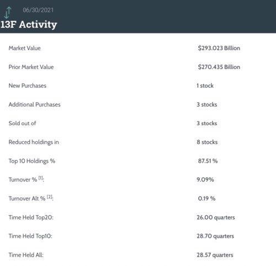This screenshot has width=276, height=266.
Task: Click the 87.51 % value
Action: pos(208,161)
